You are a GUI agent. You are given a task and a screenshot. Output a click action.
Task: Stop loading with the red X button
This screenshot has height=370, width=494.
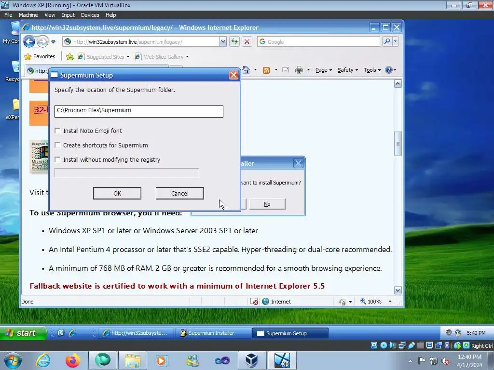[x=247, y=41]
